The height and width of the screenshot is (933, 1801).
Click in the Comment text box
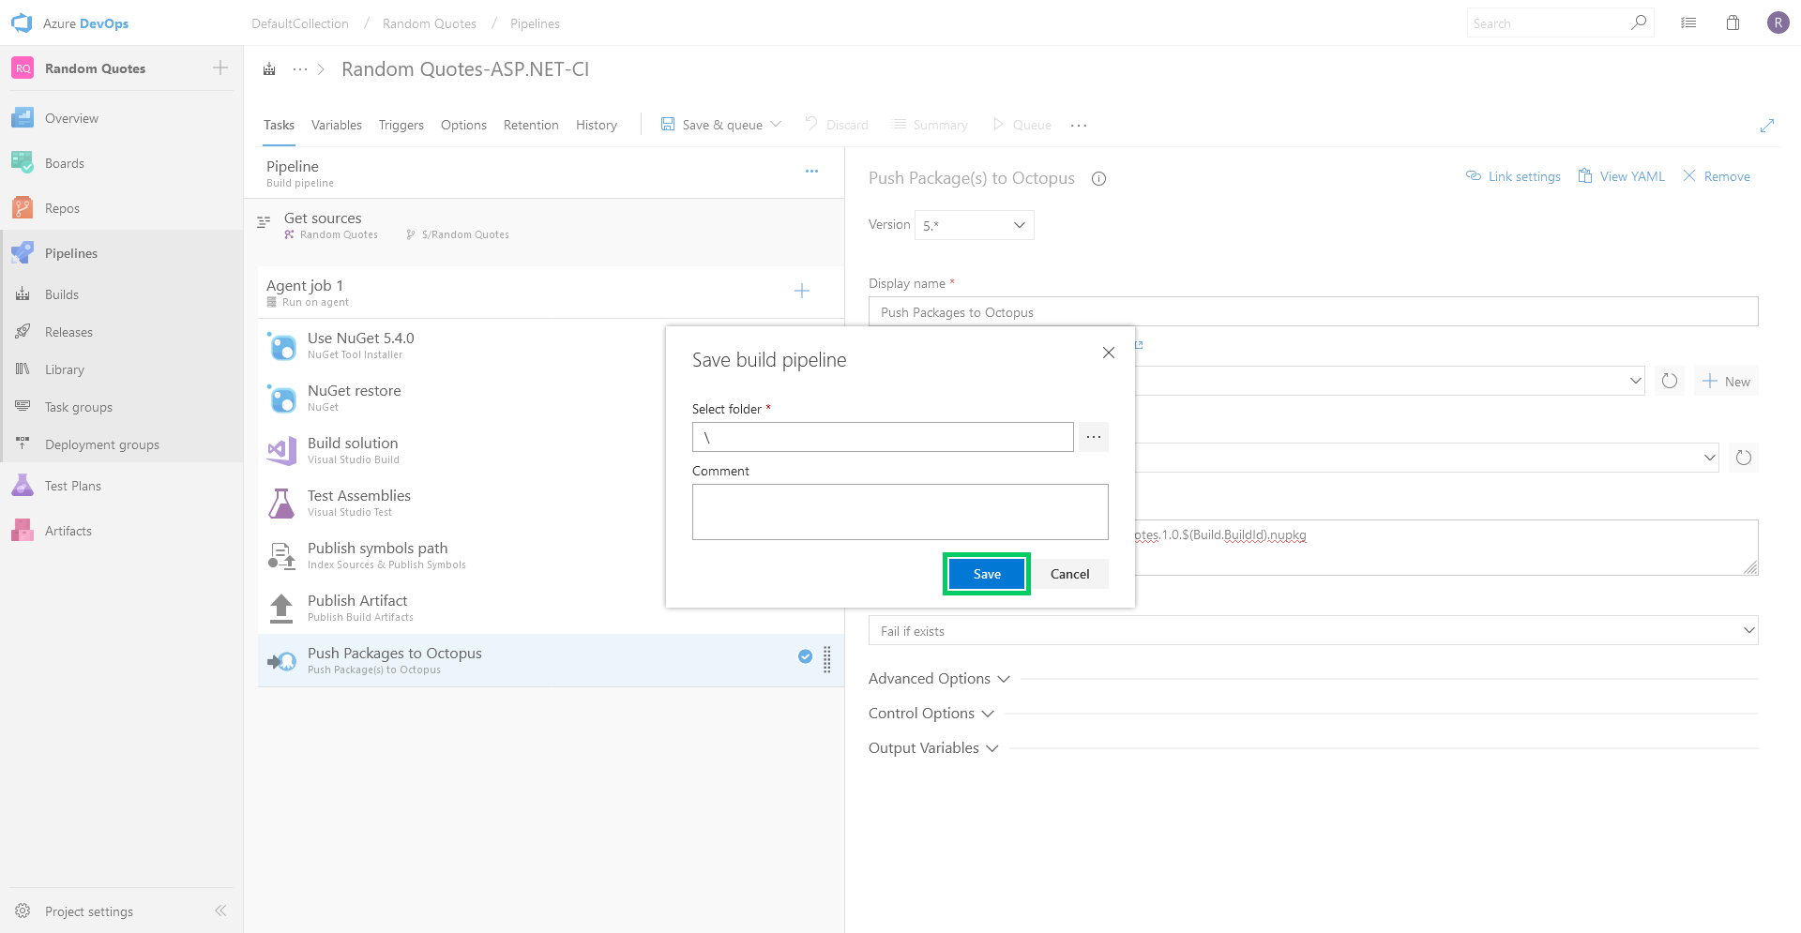(900, 512)
